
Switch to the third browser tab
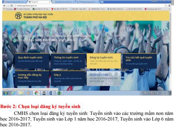click(63, 2)
